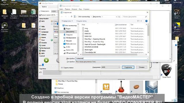Select Этот компьютер in the folder tree
The height and width of the screenshot is (103, 184).
click(70, 25)
